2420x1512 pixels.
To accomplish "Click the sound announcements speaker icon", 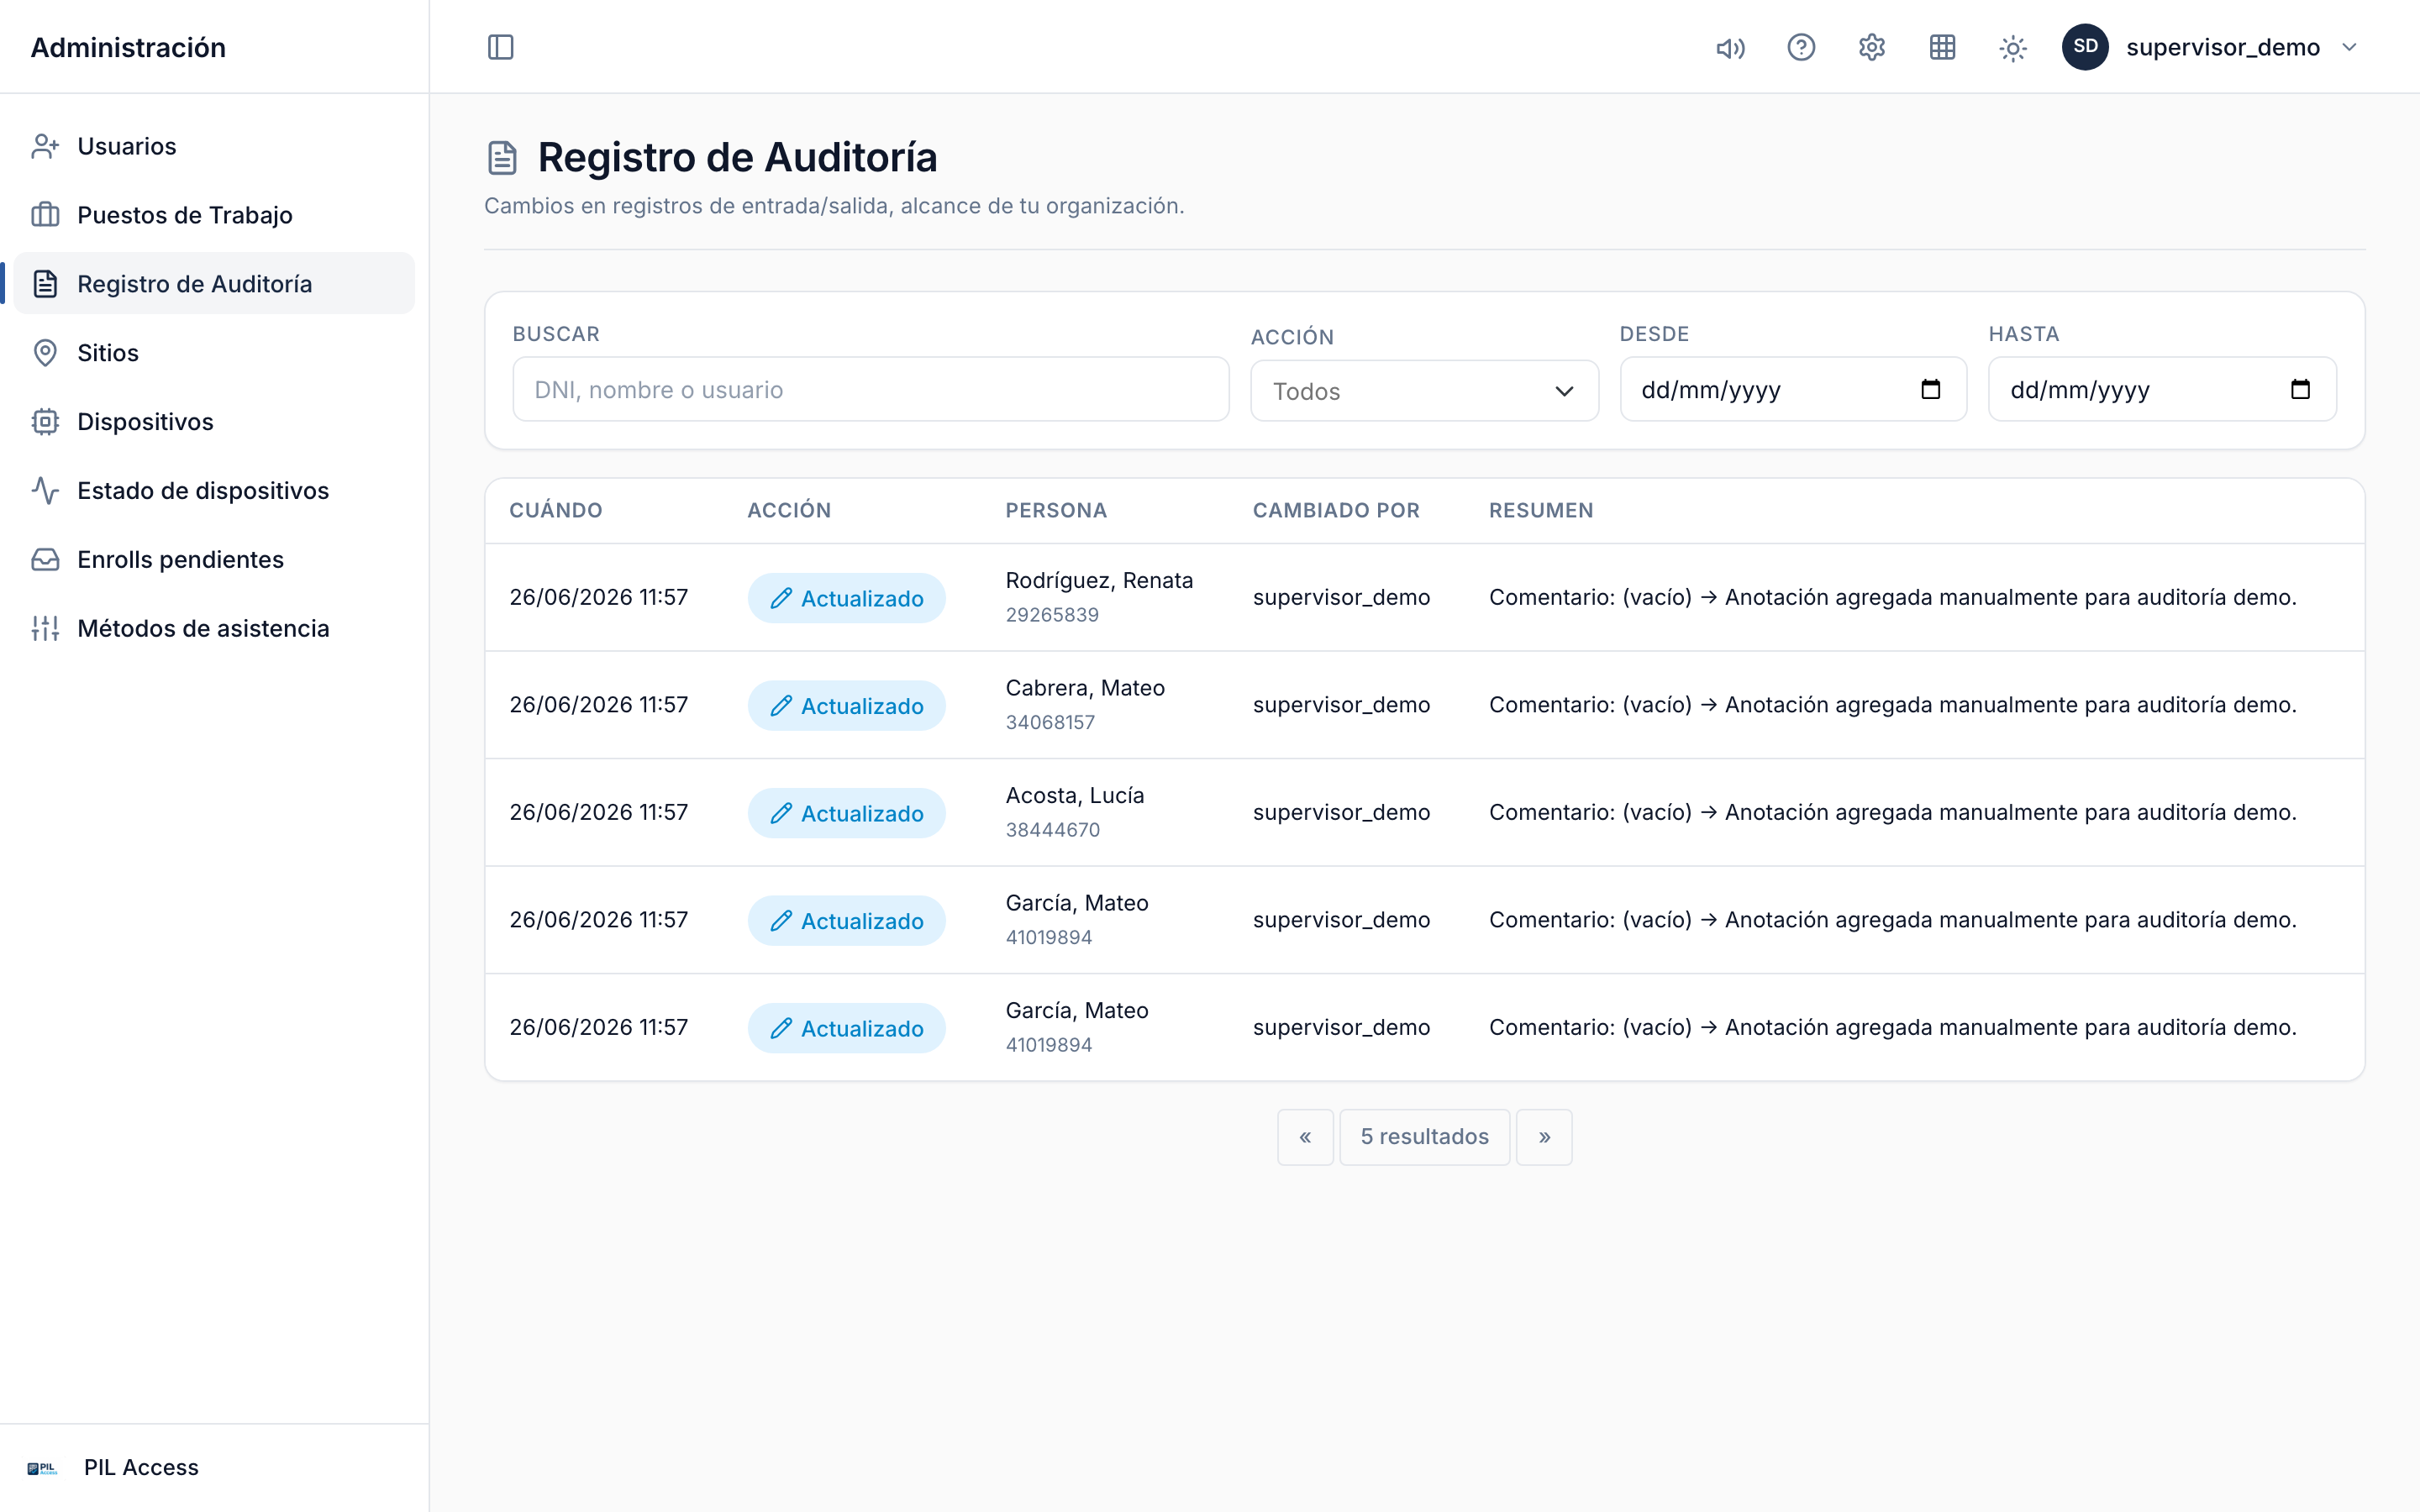I will point(1730,47).
